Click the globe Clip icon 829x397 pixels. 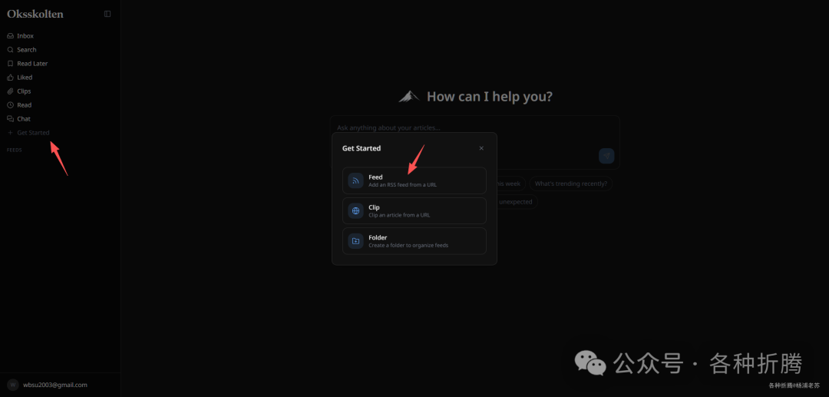pyautogui.click(x=356, y=211)
